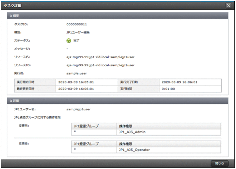Viewport: 236px width, 169px height.
Task: Click the JP1 user name samplejp1user
Action: click(78, 109)
